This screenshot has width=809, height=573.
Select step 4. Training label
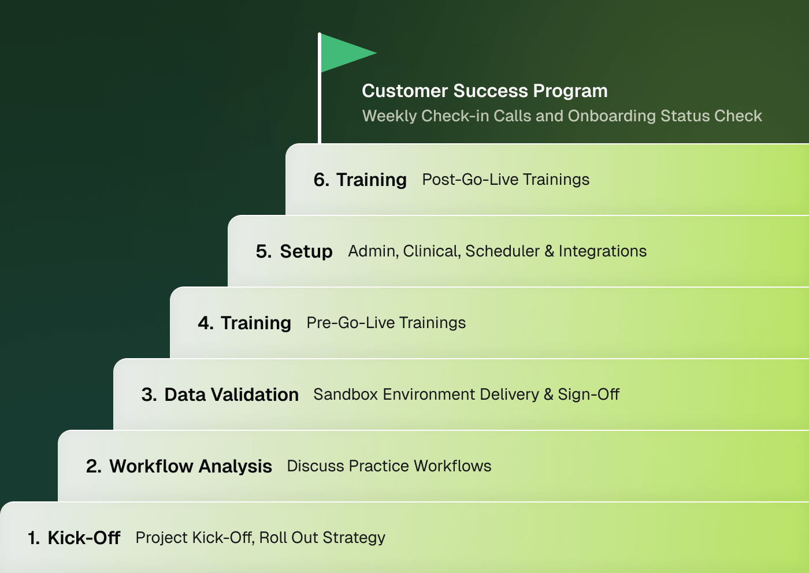click(x=244, y=323)
